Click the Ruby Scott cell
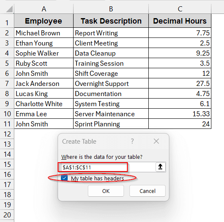 click(44, 63)
